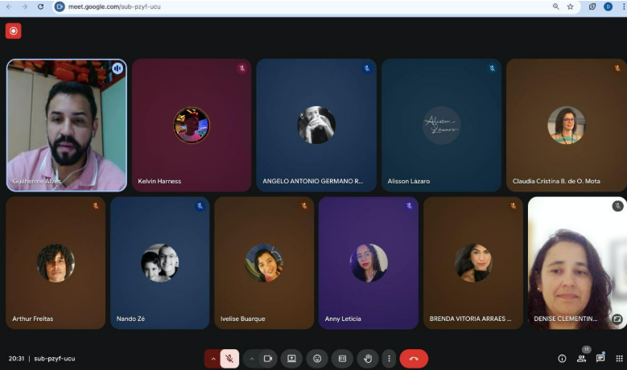Raise your hand in the meeting
This screenshot has height=370, width=627.
pyautogui.click(x=368, y=359)
